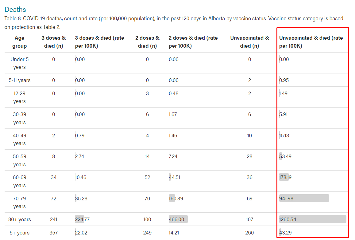
Task: Select the 53.49 unvaccinated rate cell
Action: tap(285, 156)
